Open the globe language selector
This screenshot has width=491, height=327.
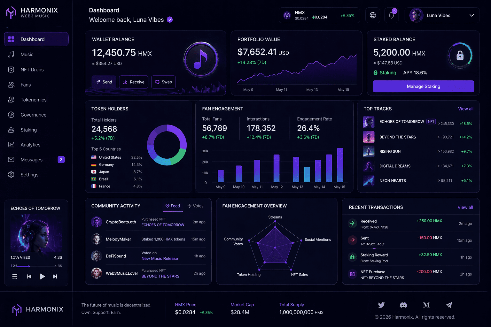pos(372,15)
